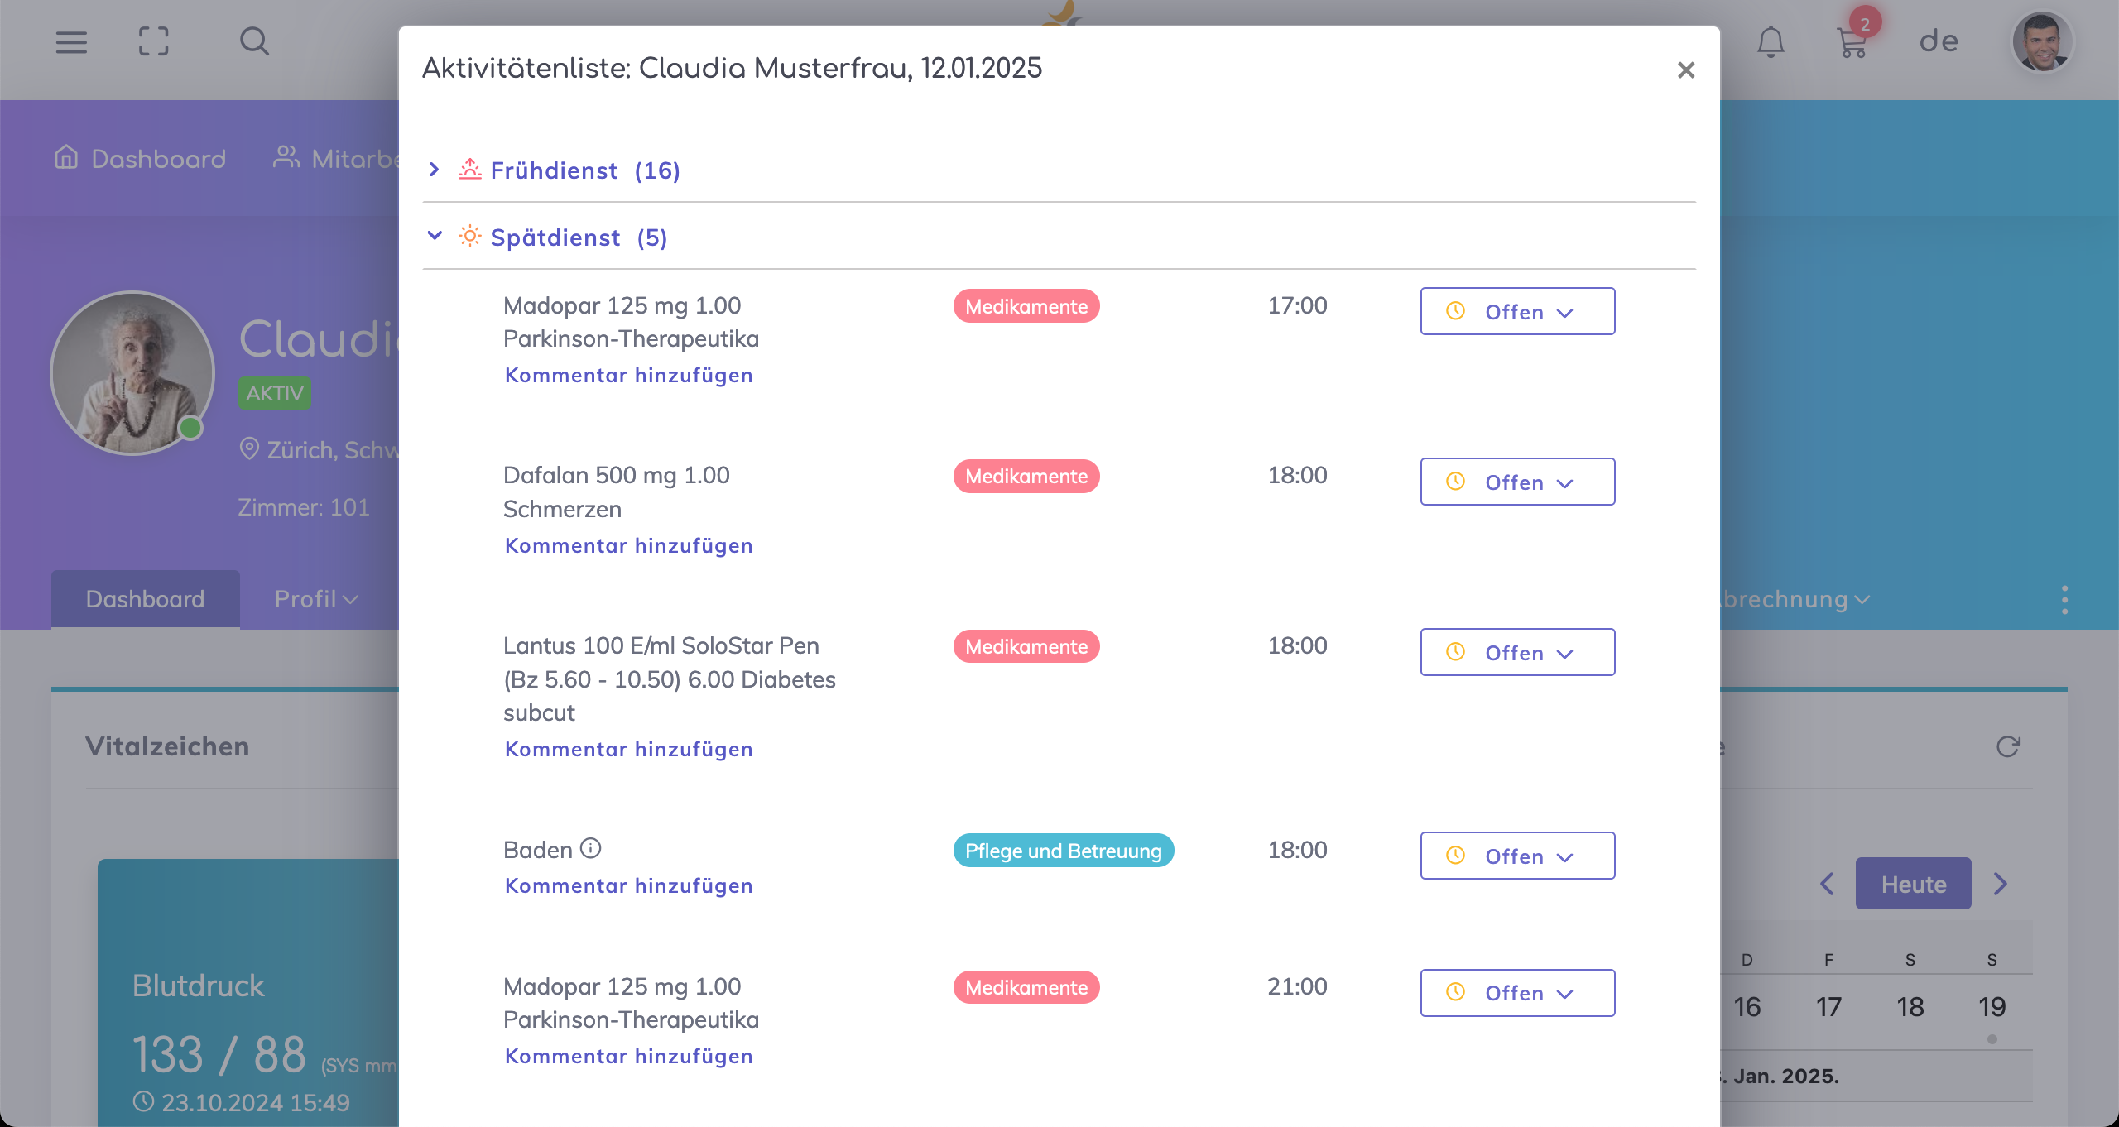Expand the Frühdienst (16) section
2119x1127 pixels.
[x=554, y=170]
